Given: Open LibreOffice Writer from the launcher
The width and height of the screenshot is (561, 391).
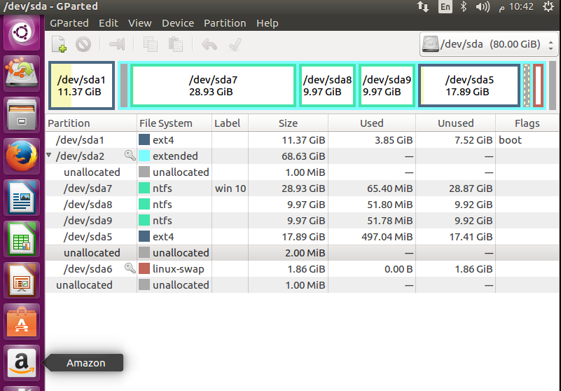Looking at the screenshot, I should coord(22,198).
